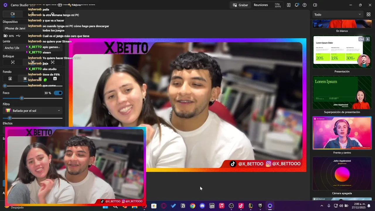This screenshot has height=211, width=375.
Task: Open the Reuniones 720p 30FPS selector
Action: [267, 5]
